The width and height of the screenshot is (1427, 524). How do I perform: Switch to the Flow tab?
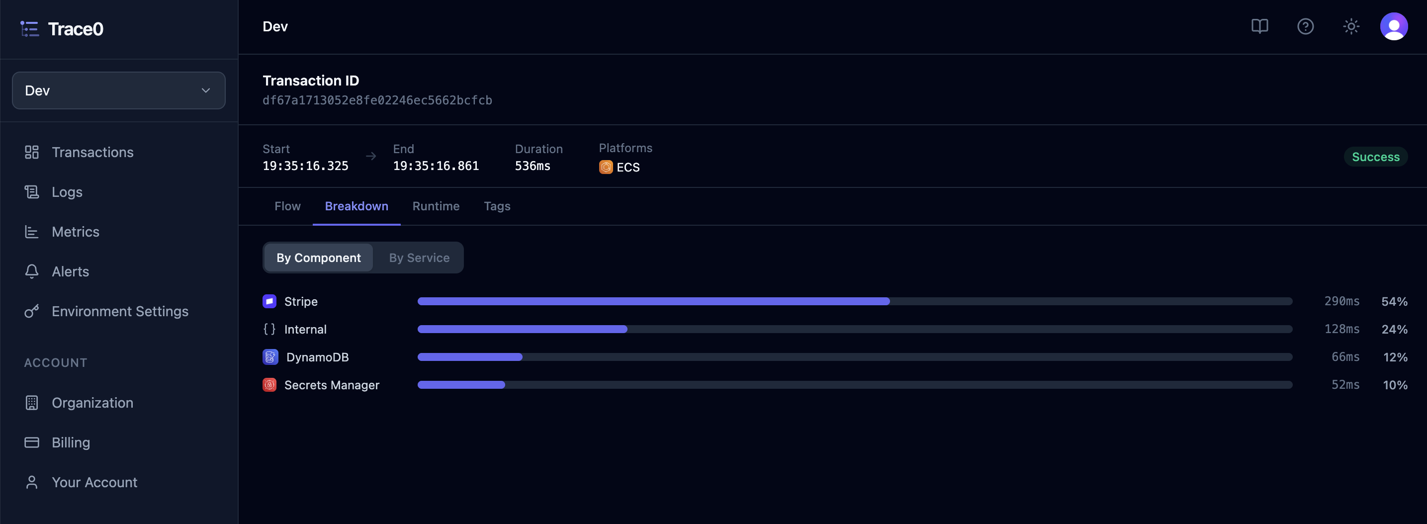coord(287,206)
